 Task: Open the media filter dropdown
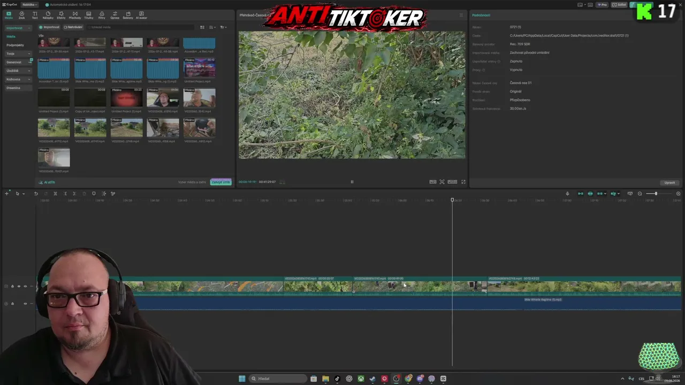point(223,27)
